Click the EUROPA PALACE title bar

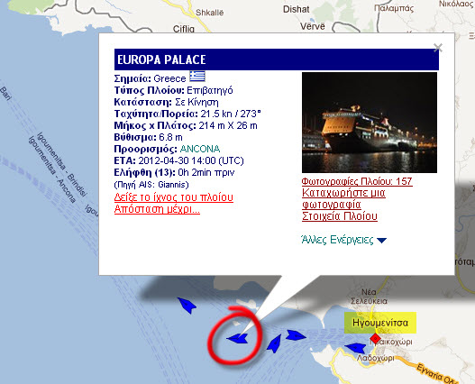277,59
